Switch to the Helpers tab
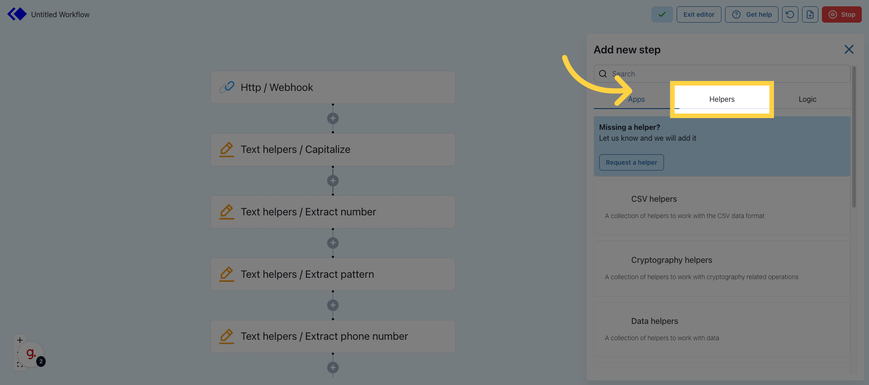869x385 pixels. tap(721, 100)
